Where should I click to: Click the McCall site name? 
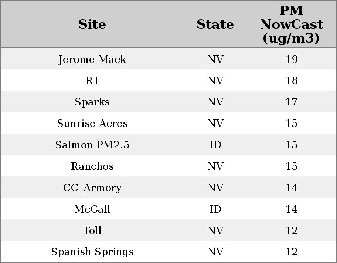click(x=92, y=209)
